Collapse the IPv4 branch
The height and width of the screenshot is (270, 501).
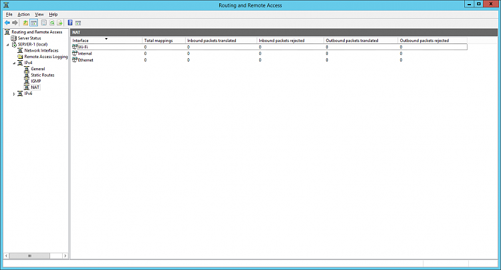14,63
